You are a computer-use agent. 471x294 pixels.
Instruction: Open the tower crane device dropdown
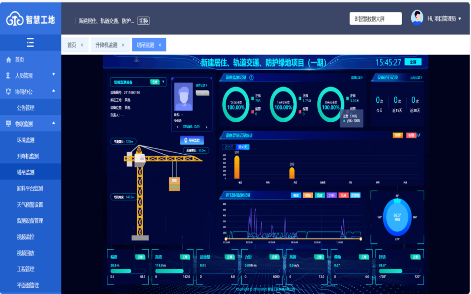[x=164, y=82]
